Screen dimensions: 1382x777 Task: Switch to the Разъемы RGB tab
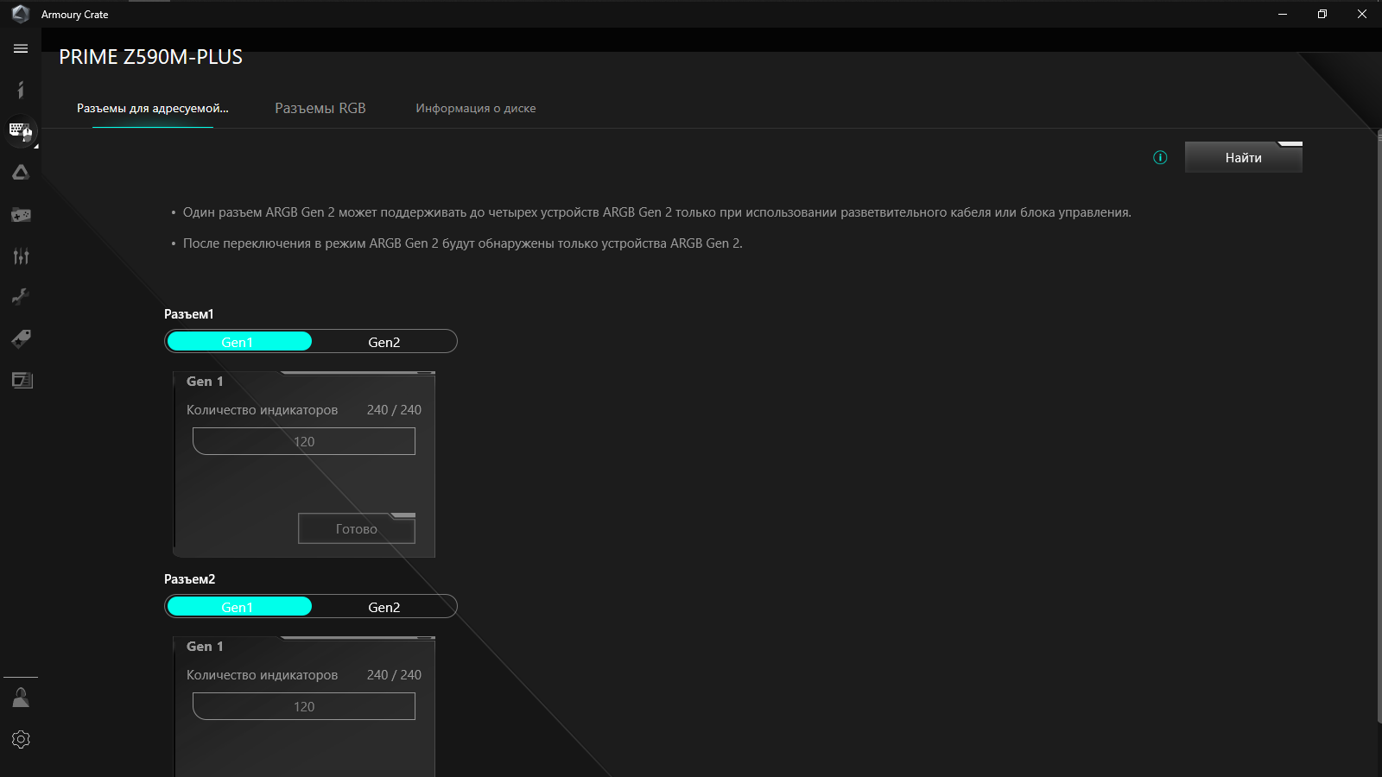pyautogui.click(x=320, y=108)
